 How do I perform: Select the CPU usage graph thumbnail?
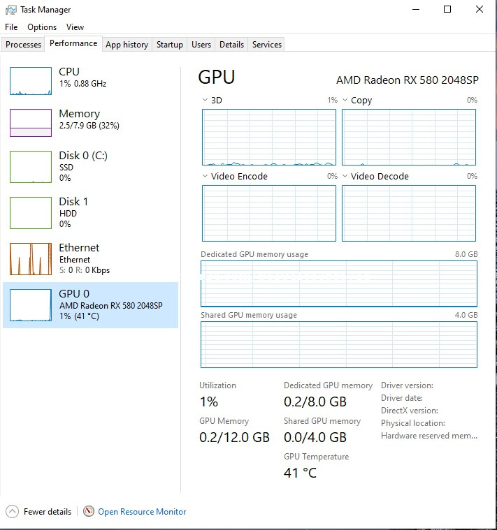(31, 81)
